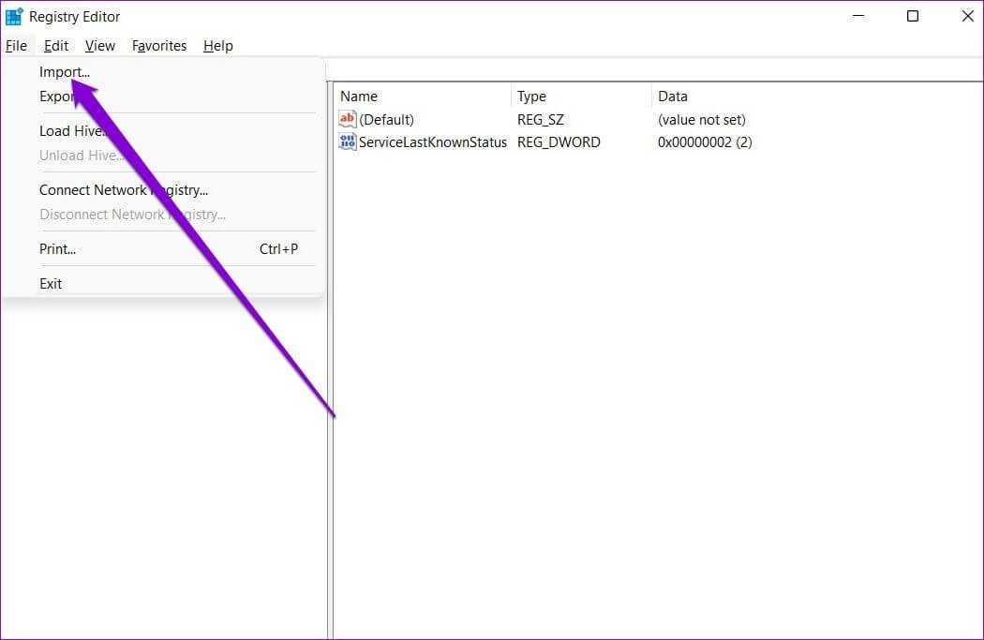Open the Edit menu
The height and width of the screenshot is (640, 984).
[56, 46]
